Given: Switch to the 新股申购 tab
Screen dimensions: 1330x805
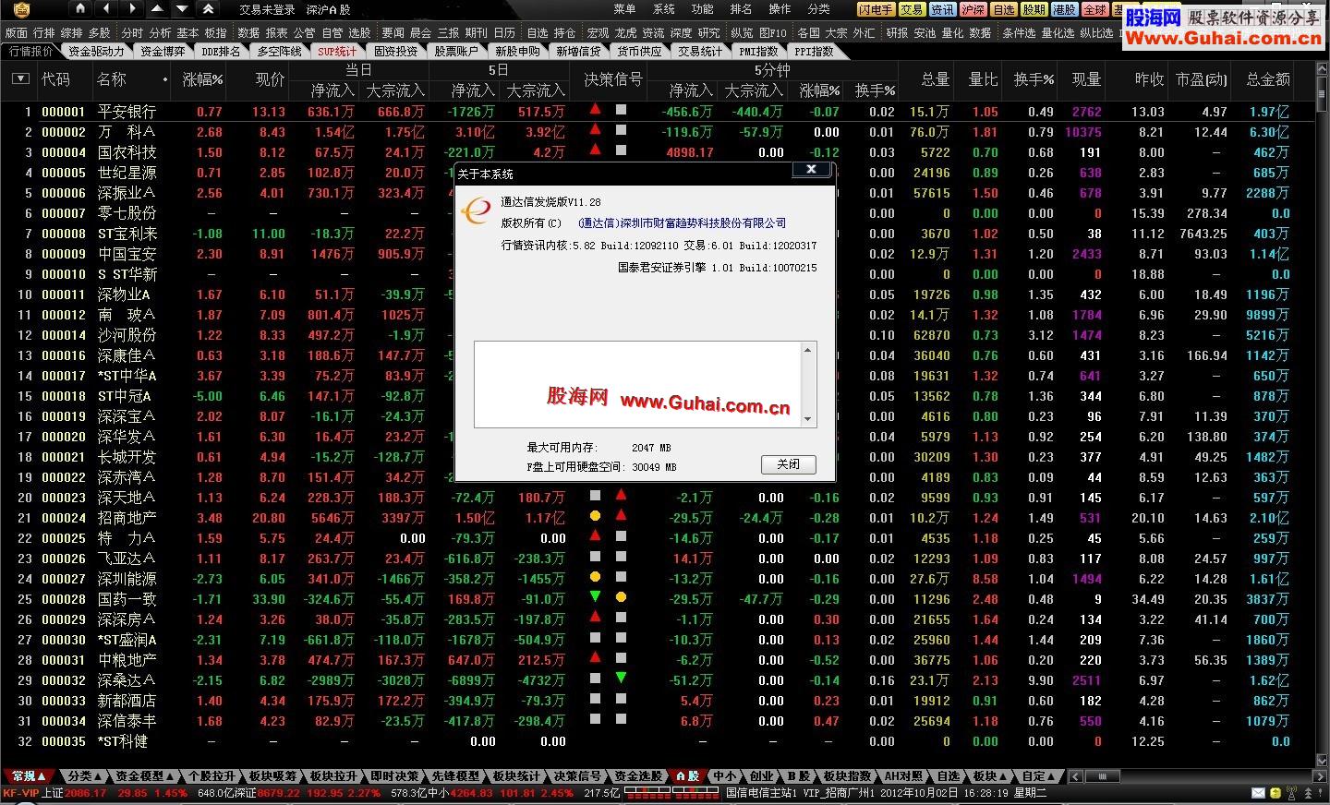Looking at the screenshot, I should click(517, 52).
